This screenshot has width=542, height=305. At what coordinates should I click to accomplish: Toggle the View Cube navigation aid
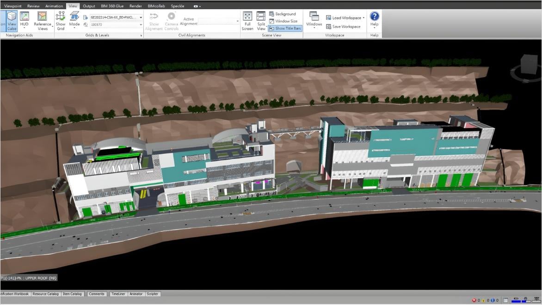pos(12,21)
